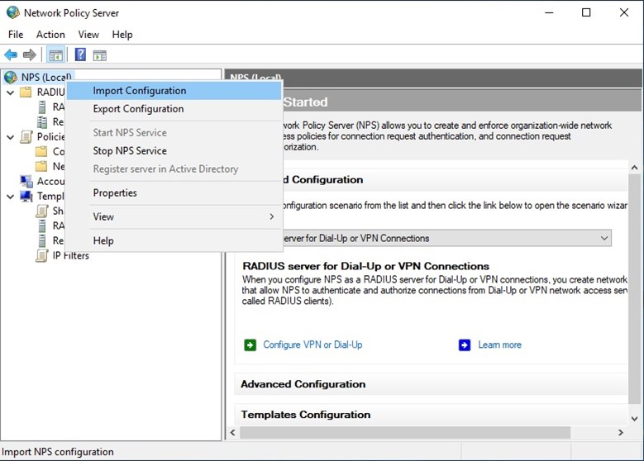644x461 pixels.
Task: Click the Back arrow toolbar icon
Action: click(x=11, y=55)
